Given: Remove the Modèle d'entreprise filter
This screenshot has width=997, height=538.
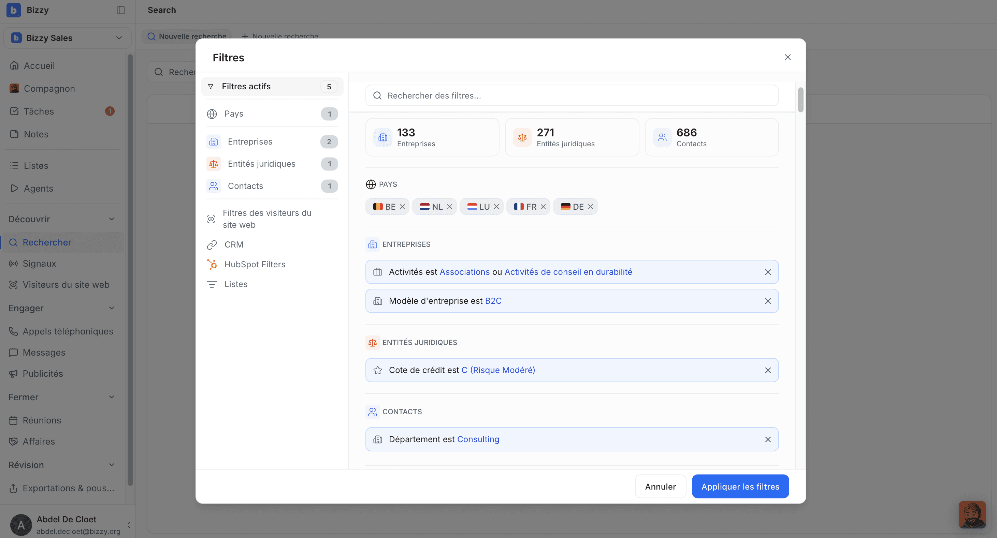Looking at the screenshot, I should tap(768, 301).
